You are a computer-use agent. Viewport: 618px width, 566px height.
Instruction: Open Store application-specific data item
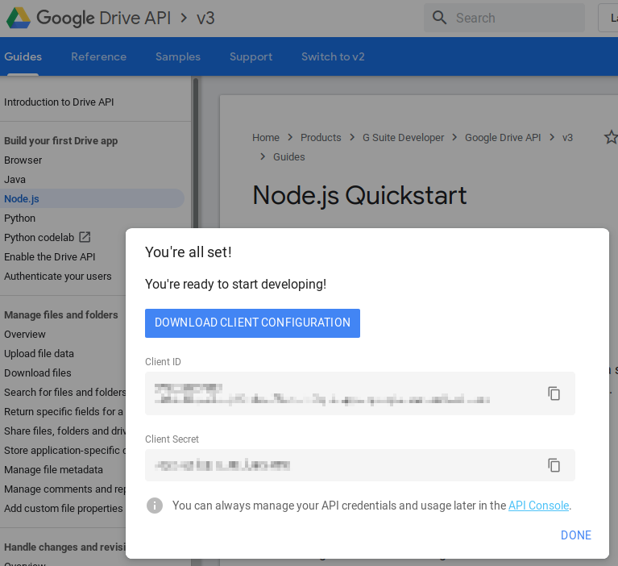pyautogui.click(x=65, y=450)
